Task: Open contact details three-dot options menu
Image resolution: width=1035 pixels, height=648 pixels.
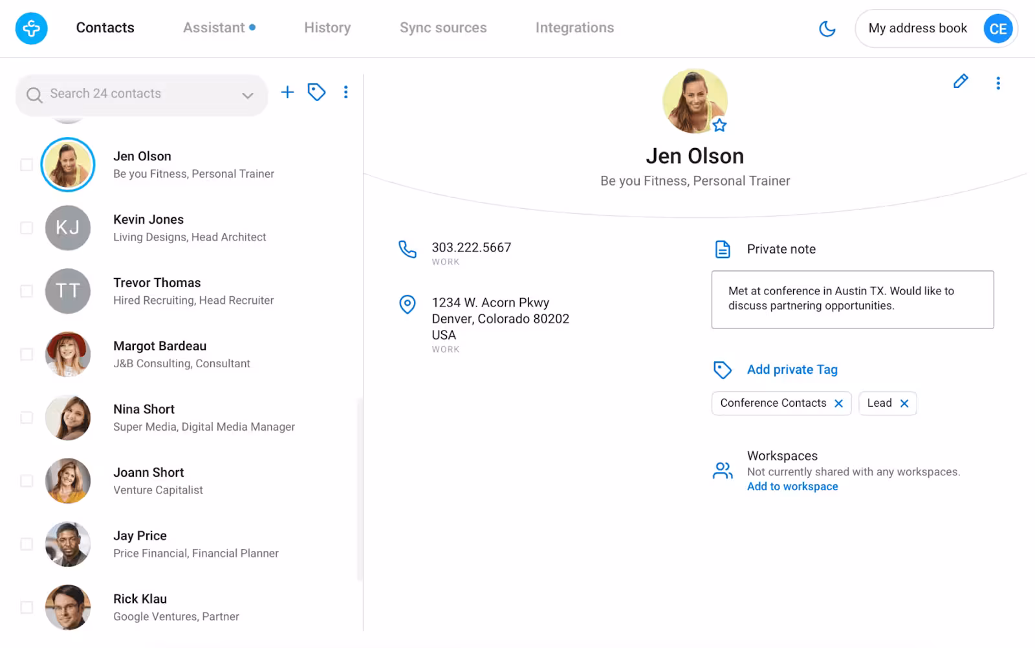Action: [998, 83]
